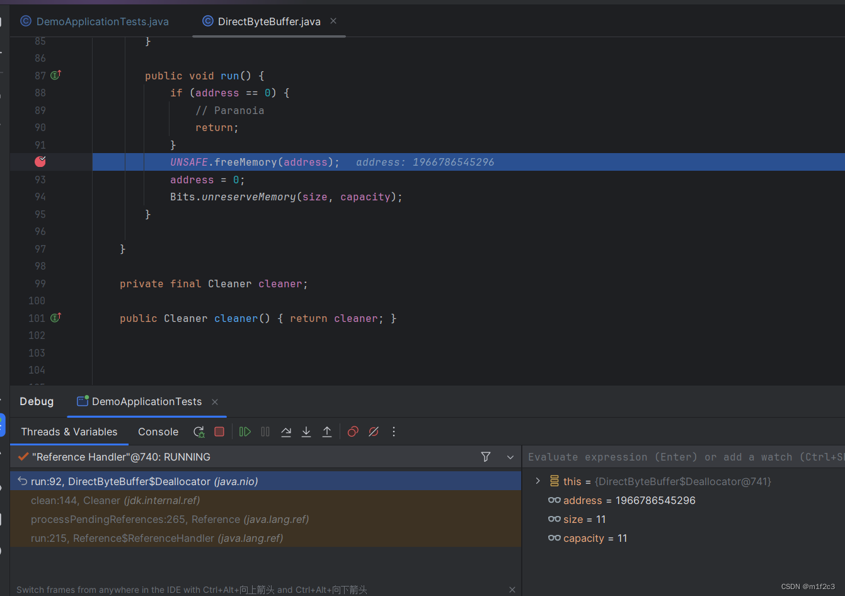Viewport: 845px width, 596px height.
Task: Toggle Mute Breakpoints
Action: click(374, 432)
